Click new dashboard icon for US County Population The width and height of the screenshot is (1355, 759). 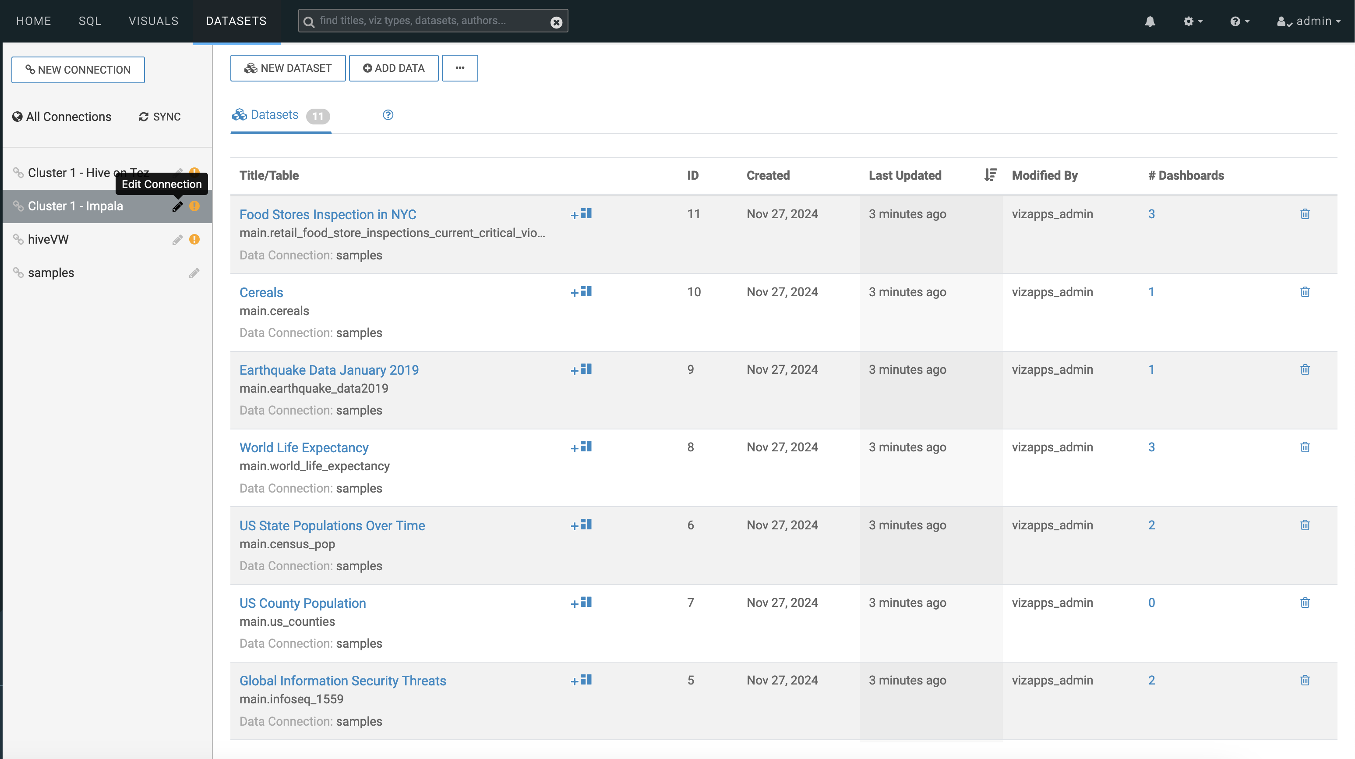[x=581, y=603]
